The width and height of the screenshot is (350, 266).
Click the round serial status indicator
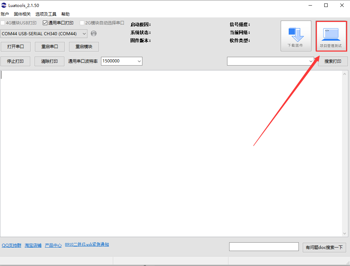pyautogui.click(x=94, y=33)
